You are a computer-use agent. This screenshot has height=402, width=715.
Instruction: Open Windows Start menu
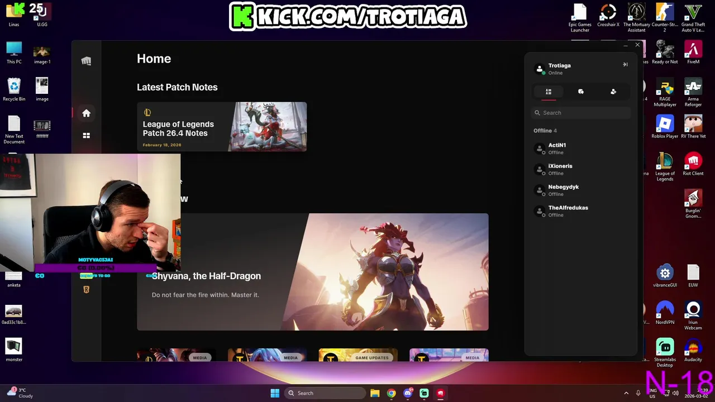coord(275,393)
